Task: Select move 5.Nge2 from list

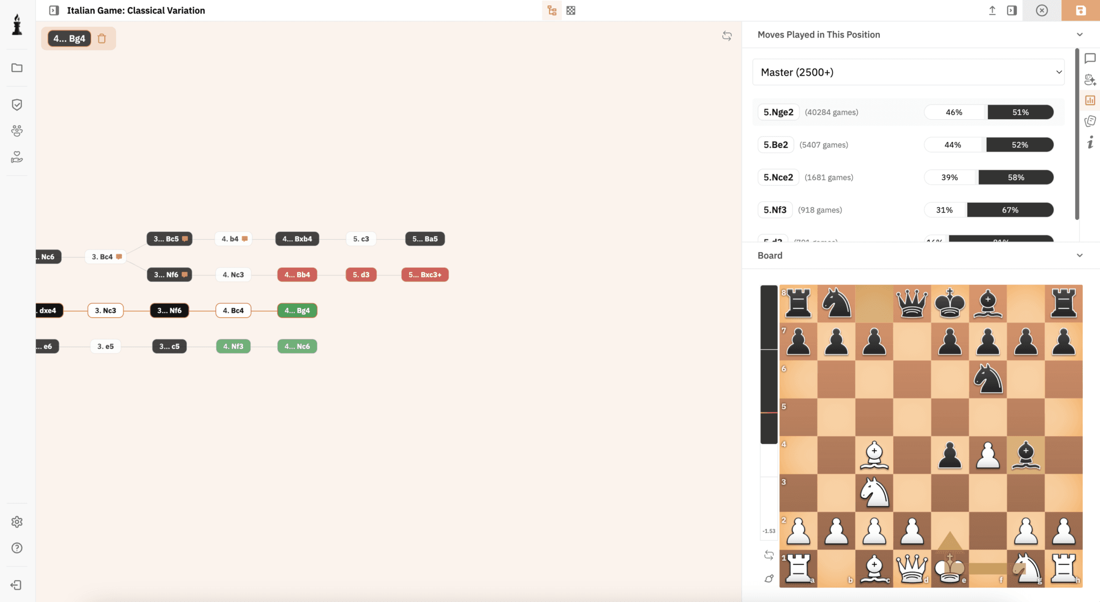Action: 778,112
